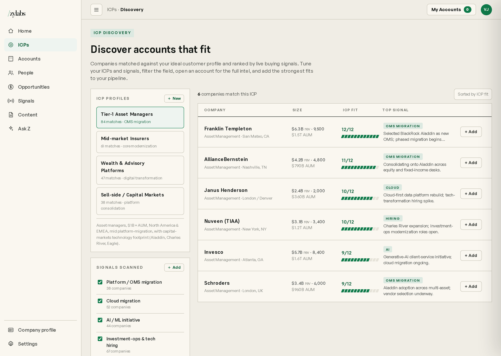The width and height of the screenshot is (501, 356).
Task: Open the hamburger menu button
Action: [96, 10]
